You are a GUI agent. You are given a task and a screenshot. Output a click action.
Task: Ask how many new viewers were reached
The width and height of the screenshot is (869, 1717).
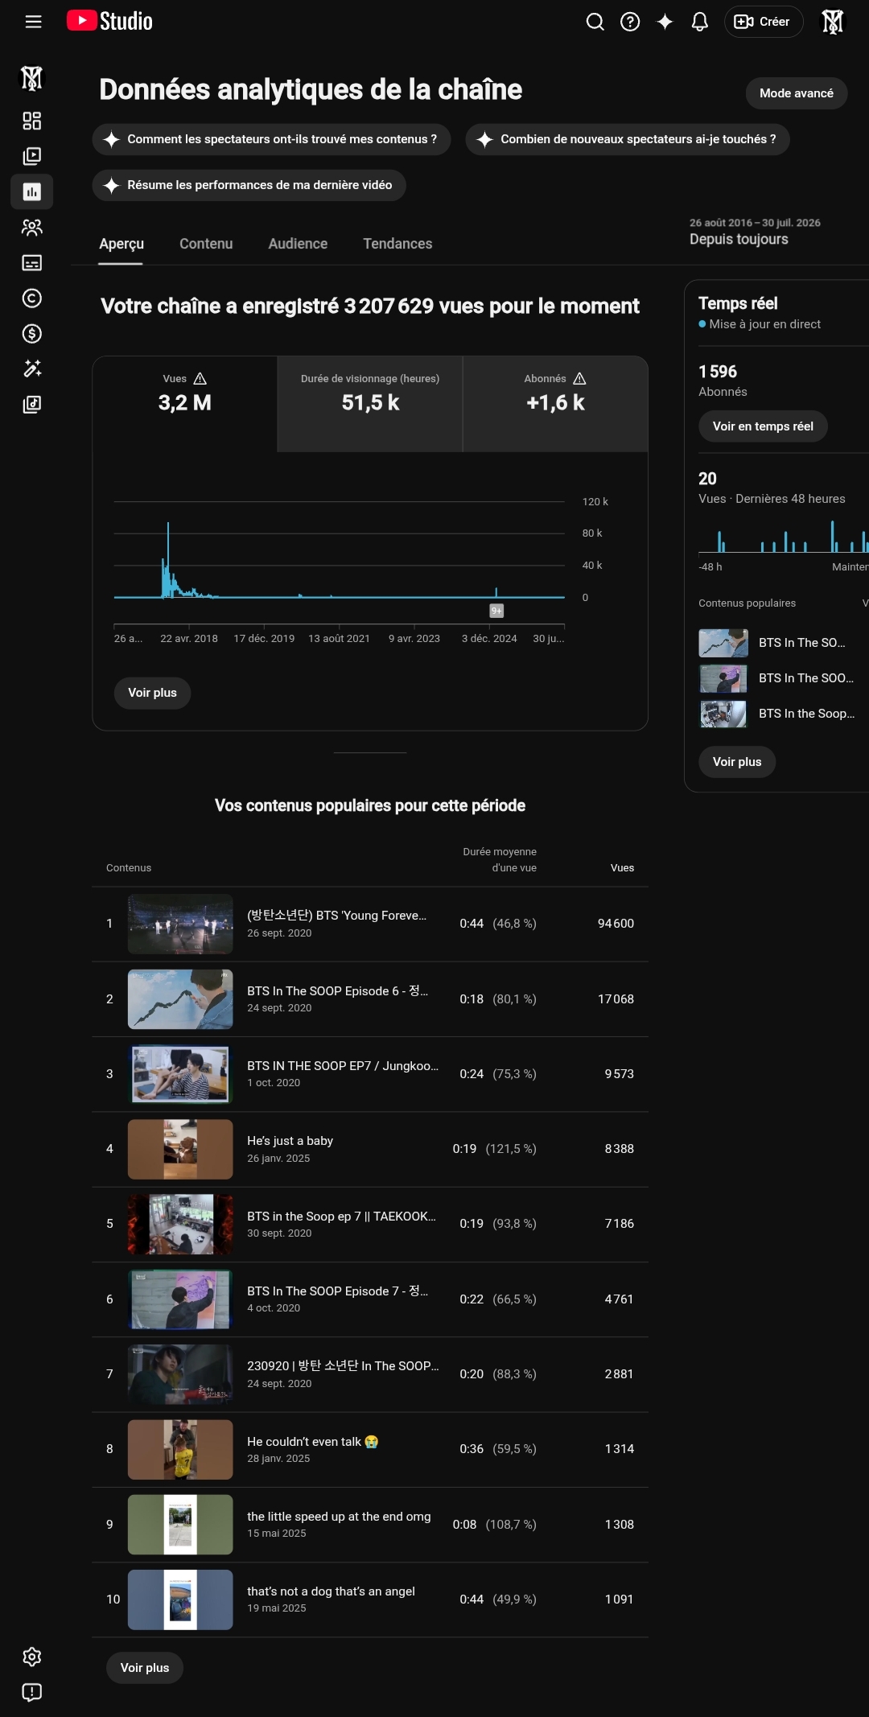point(628,139)
